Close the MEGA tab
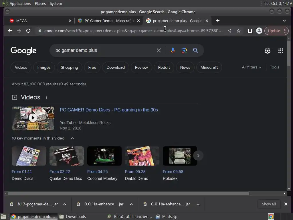 click(x=70, y=21)
